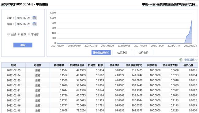Switch chart to 估价全价 tab
Viewport: 199px width, 113px height.
[143, 53]
